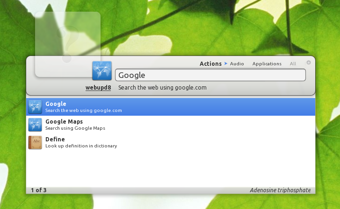Select the Define dictionary result row
The width and height of the screenshot is (340, 209).
171,142
